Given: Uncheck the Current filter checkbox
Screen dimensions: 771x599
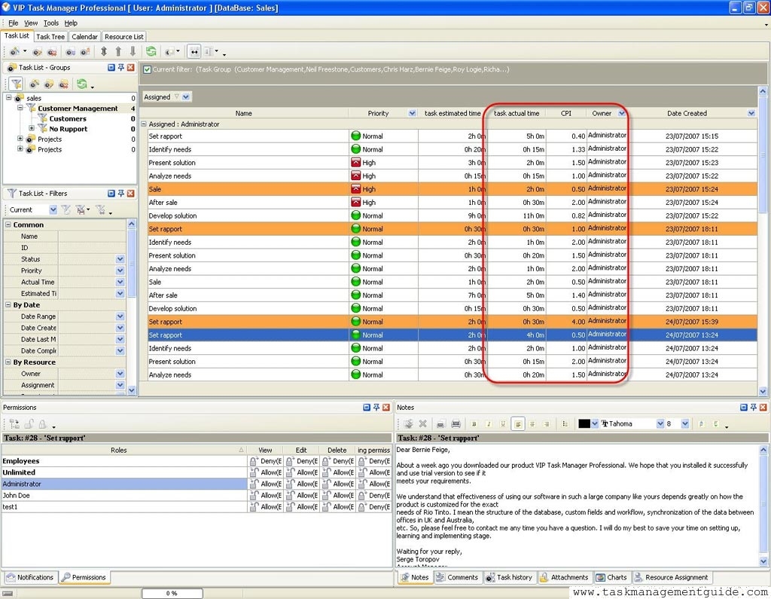Looking at the screenshot, I should point(147,69).
